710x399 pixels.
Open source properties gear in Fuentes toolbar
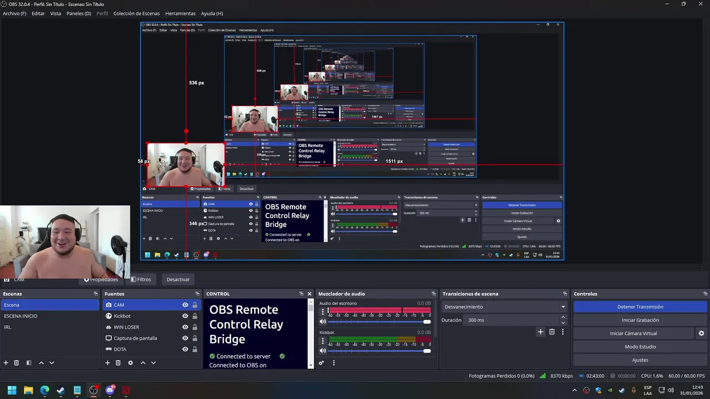click(130, 363)
